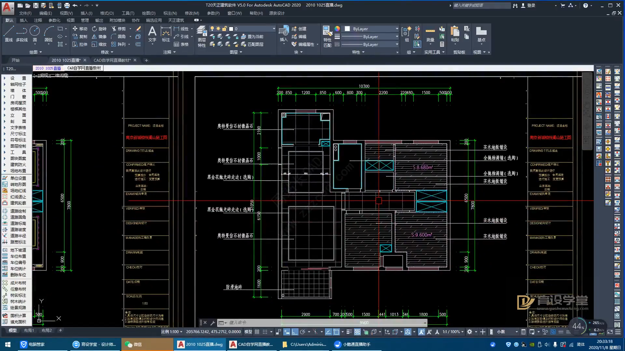Click the Rotate (旋转) tool
The height and width of the screenshot is (351, 625).
tap(99, 29)
